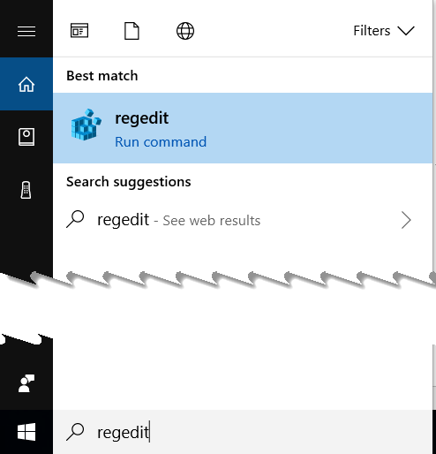This screenshot has height=454, width=436.
Task: Click the regedit blue cubes icon
Action: [x=86, y=125]
